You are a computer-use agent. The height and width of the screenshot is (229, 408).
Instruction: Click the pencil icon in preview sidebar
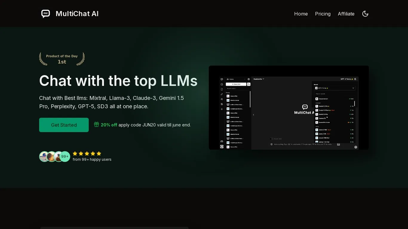(x=222, y=94)
